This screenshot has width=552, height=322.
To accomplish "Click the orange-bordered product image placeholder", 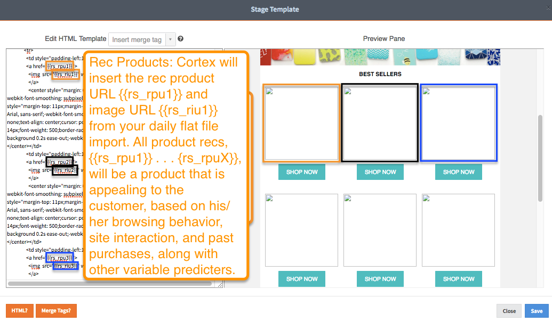I will tap(302, 123).
